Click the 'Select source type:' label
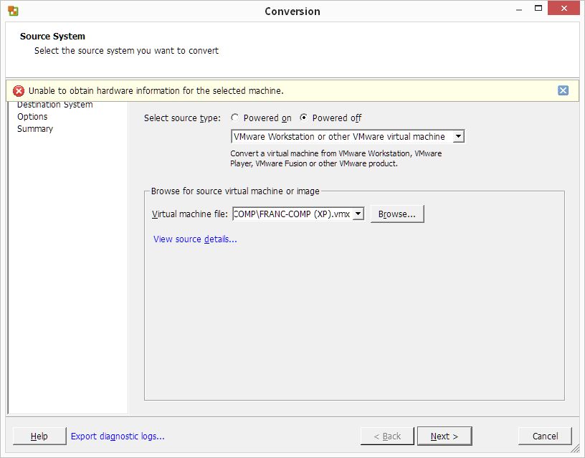 (x=182, y=118)
